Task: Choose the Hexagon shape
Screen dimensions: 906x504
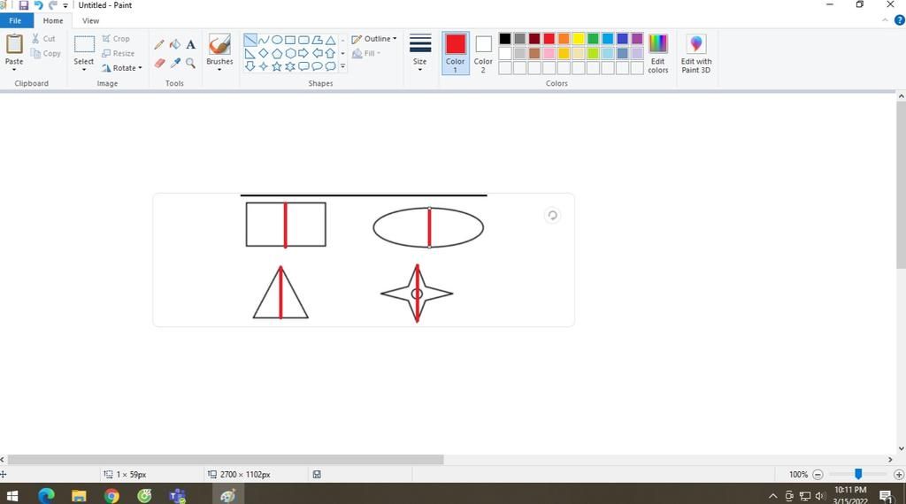Action: click(x=290, y=53)
